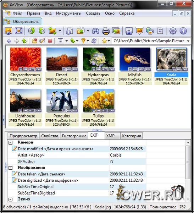
Task: Delete selected file with red X
Action: [x=50, y=41]
